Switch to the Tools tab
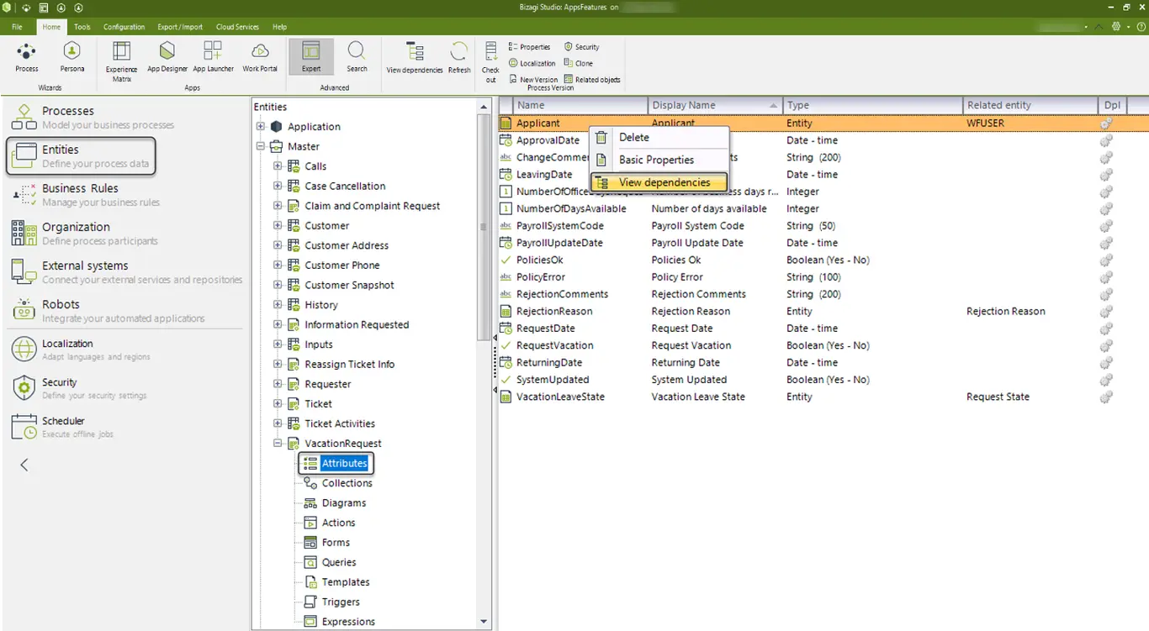The image size is (1149, 631). tap(82, 27)
